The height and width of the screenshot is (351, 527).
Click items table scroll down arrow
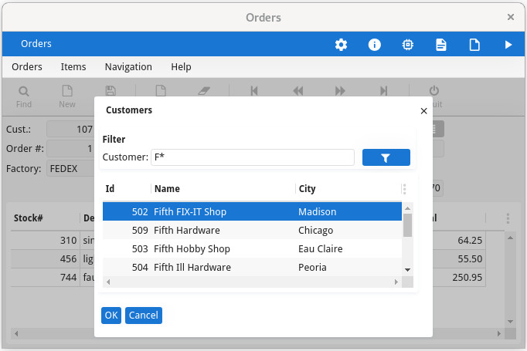pyautogui.click(x=510, y=322)
